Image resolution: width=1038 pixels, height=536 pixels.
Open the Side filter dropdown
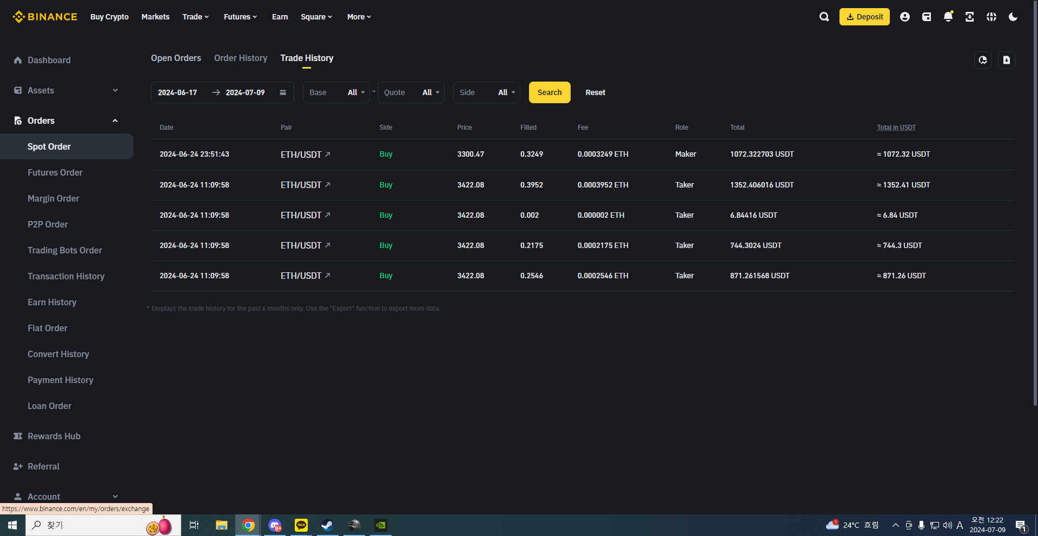(x=487, y=92)
